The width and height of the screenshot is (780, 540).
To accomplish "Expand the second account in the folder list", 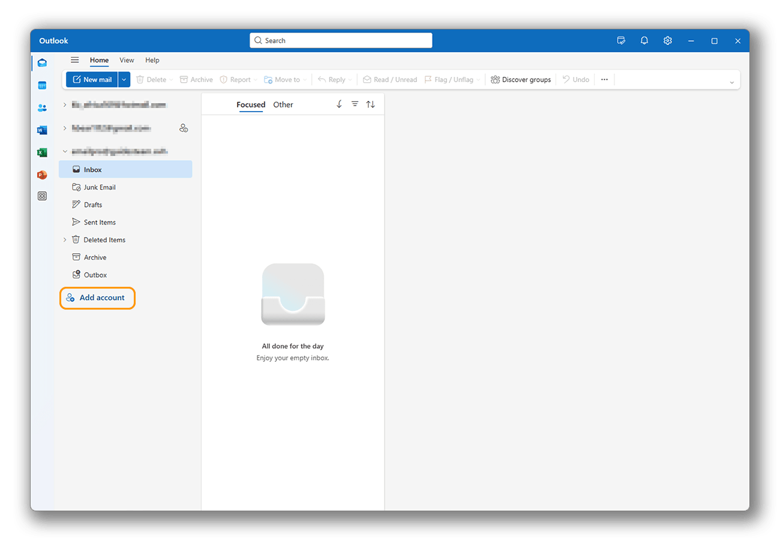I will pos(65,128).
